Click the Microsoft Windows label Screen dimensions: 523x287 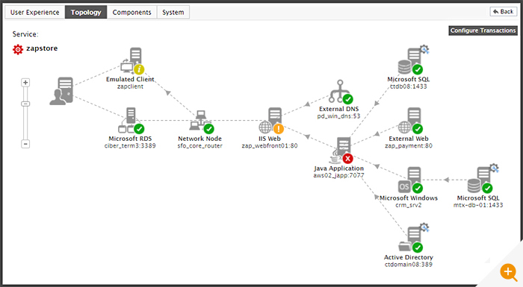409,198
